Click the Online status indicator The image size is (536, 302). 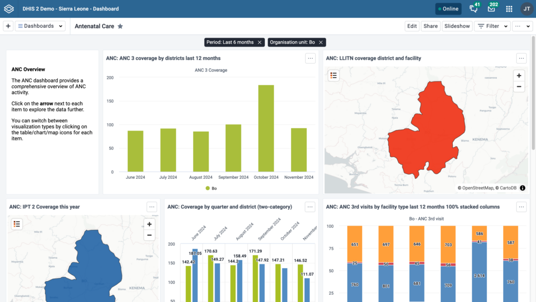tap(448, 9)
